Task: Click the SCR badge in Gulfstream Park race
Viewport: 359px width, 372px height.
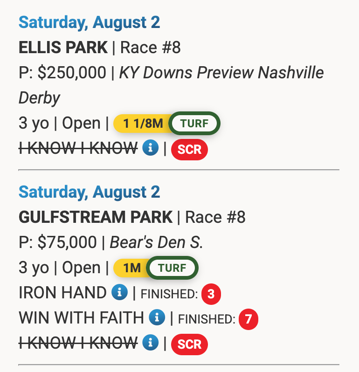Action: point(189,344)
